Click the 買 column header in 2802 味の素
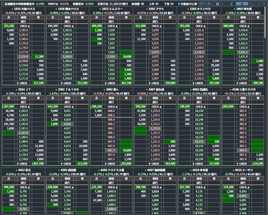 260,17
